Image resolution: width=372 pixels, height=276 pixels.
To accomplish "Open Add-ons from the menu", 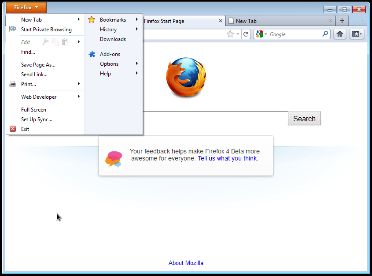I will (110, 54).
